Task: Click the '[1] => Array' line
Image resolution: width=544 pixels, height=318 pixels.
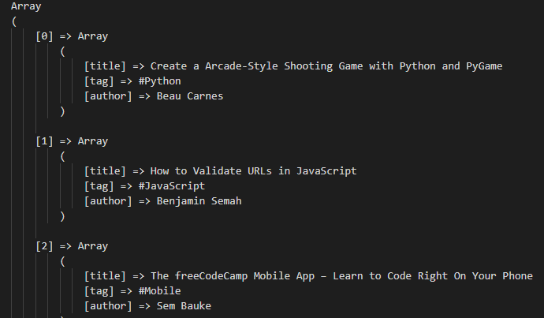Action: 72,141
